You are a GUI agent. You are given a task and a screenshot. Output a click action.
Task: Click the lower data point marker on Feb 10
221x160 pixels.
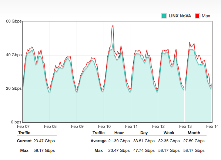(x=119, y=57)
